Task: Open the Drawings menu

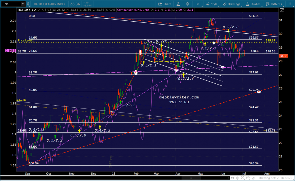Action: point(232,4)
